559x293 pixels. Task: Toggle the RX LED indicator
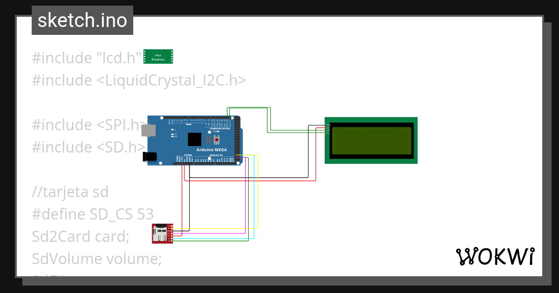coord(172,136)
